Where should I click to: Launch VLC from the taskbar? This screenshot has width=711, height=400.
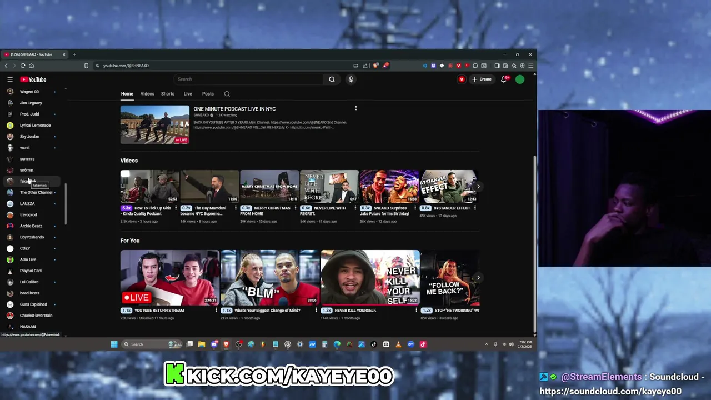point(398,344)
